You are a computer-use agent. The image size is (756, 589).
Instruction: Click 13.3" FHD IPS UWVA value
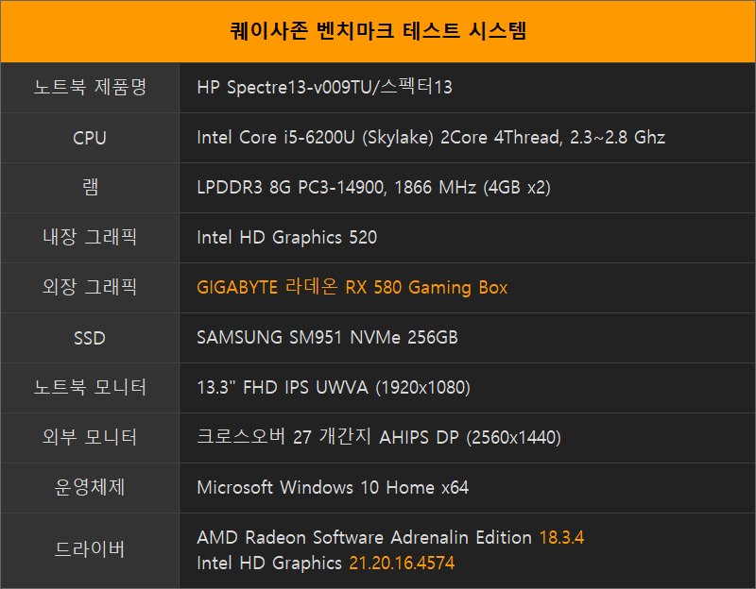[x=334, y=387]
